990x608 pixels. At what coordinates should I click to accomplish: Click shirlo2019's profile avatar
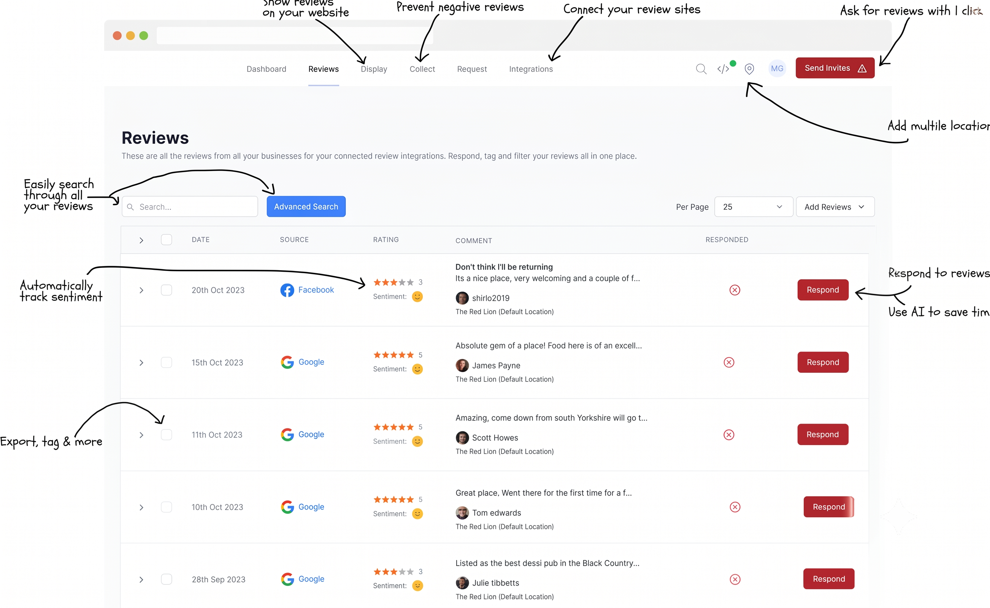(x=462, y=298)
